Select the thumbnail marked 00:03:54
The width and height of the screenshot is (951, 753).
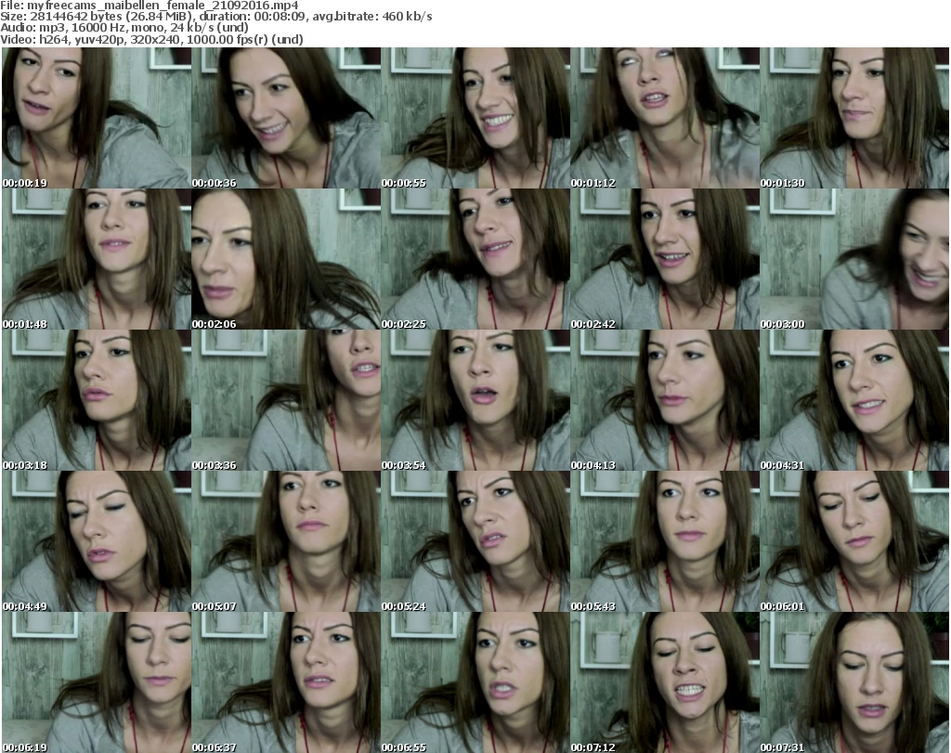tap(475, 400)
